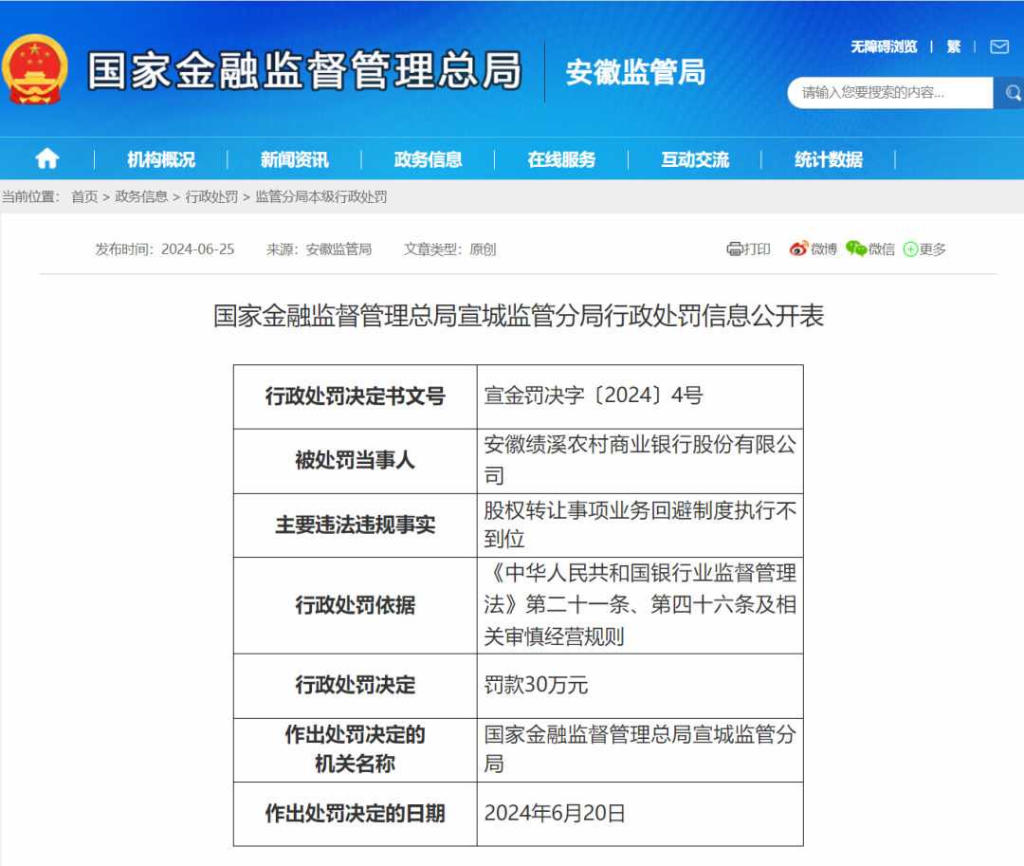Image resolution: width=1024 pixels, height=866 pixels.
Task: Go to the home page icon
Action: click(47, 158)
